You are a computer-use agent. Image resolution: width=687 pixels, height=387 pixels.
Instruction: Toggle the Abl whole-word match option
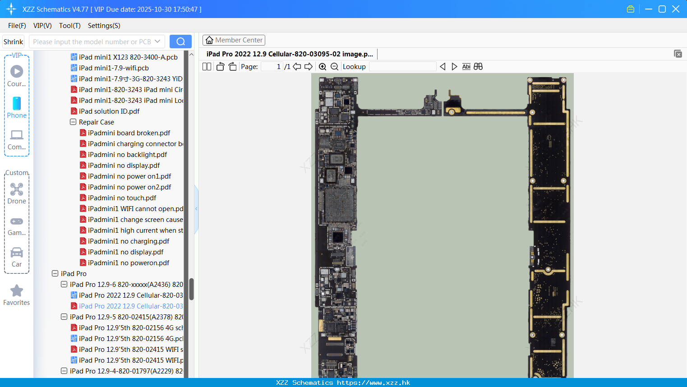tap(466, 67)
